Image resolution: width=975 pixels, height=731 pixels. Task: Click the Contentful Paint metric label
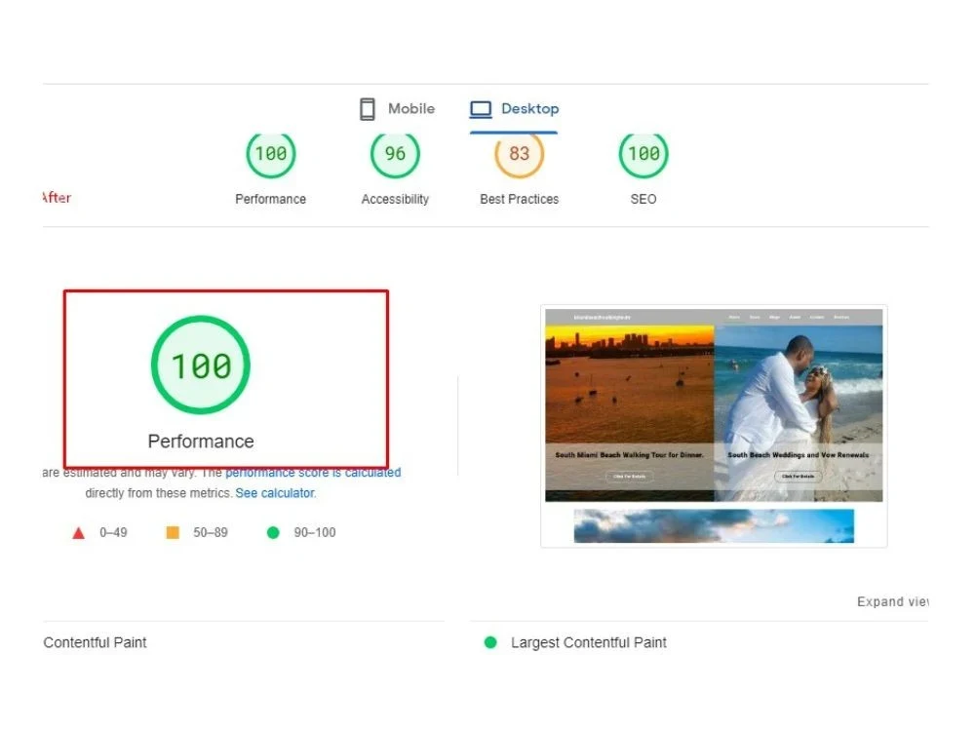95,642
